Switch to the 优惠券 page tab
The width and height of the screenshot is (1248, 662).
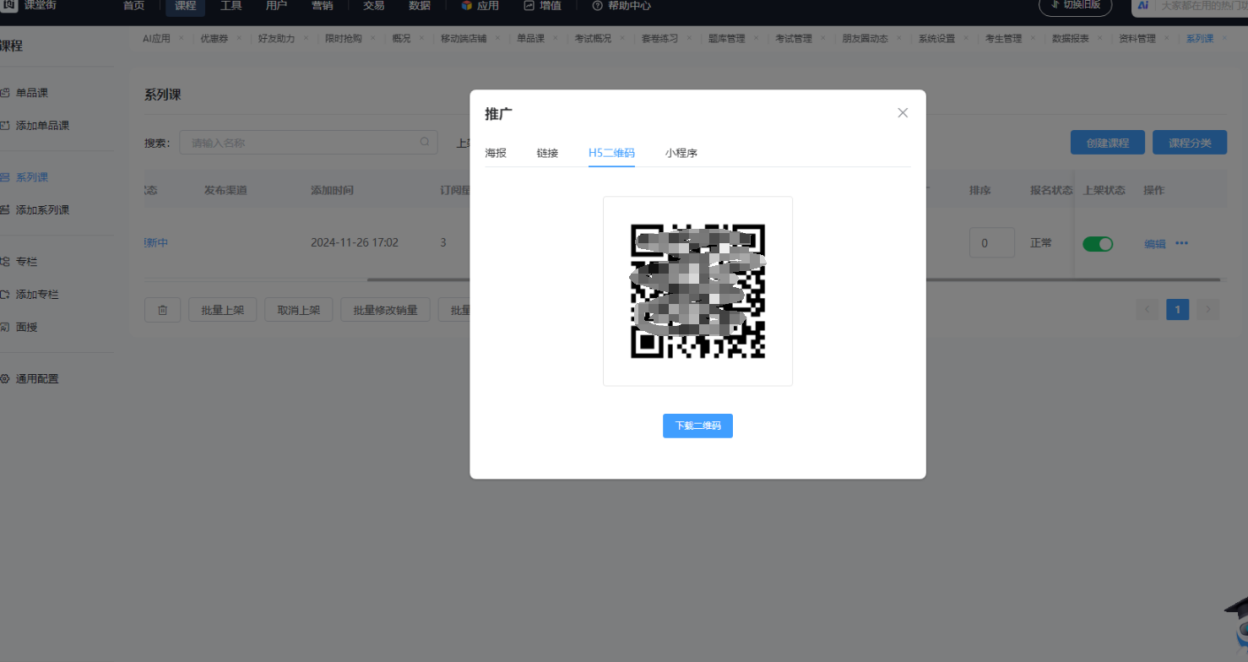214,39
